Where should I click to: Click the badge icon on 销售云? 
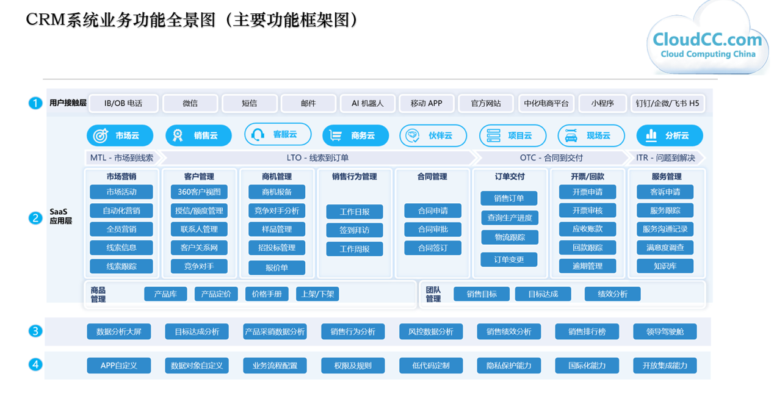tap(178, 135)
